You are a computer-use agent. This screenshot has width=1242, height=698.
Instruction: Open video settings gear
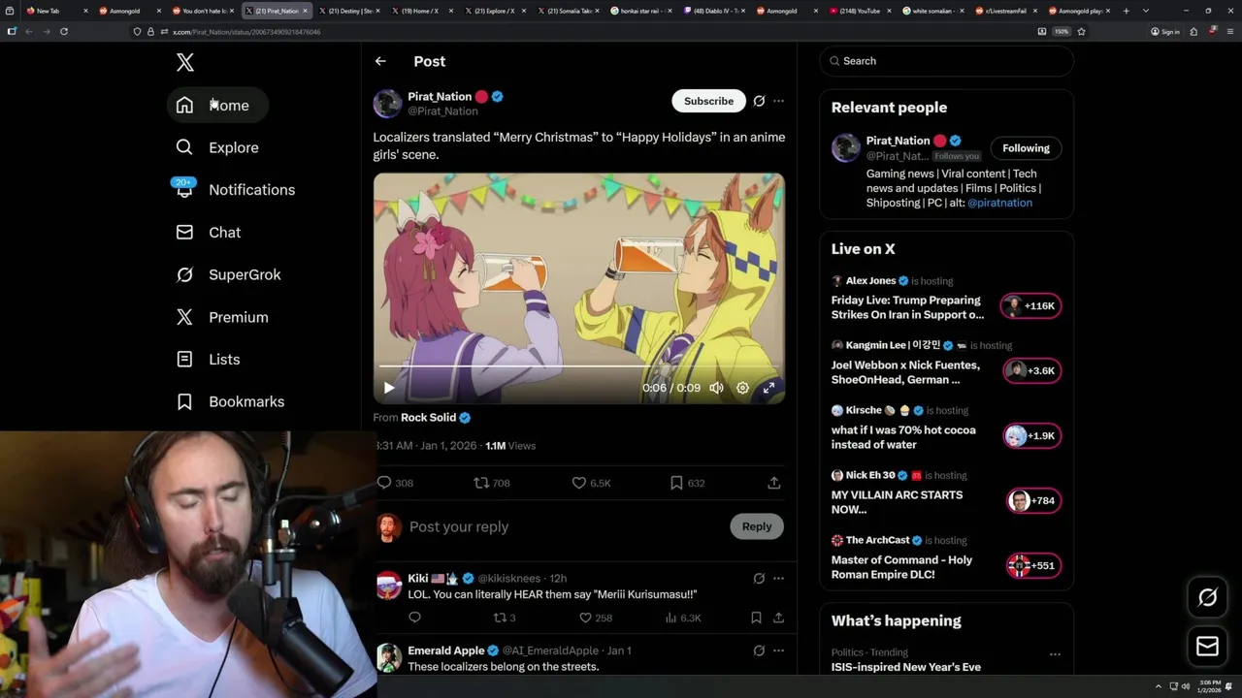tap(742, 388)
